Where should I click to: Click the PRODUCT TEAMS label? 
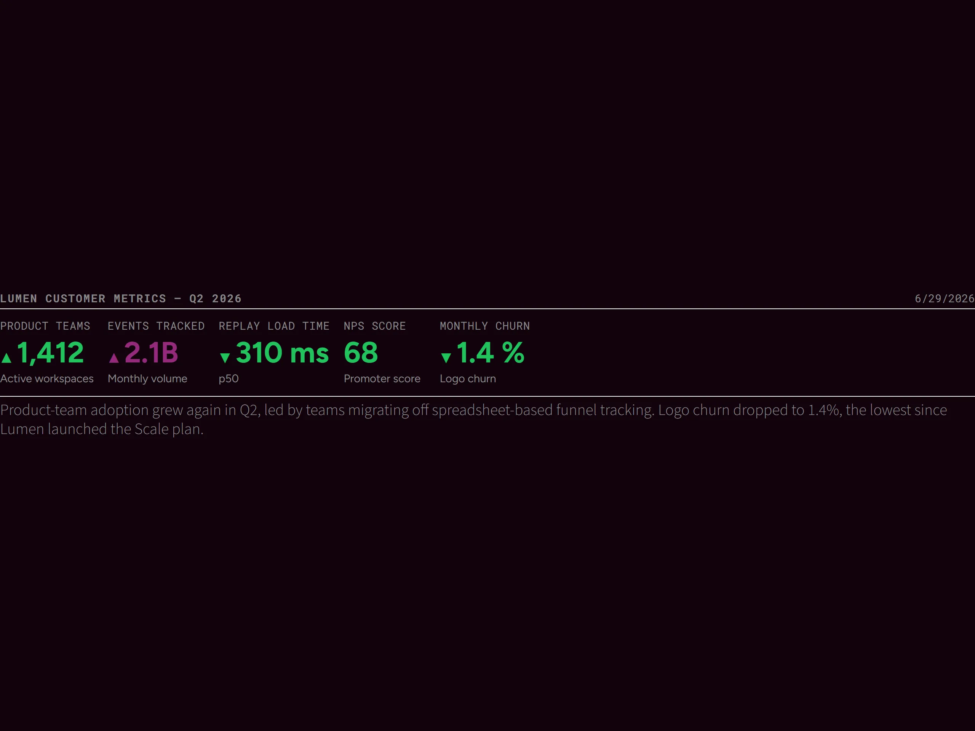tap(45, 326)
